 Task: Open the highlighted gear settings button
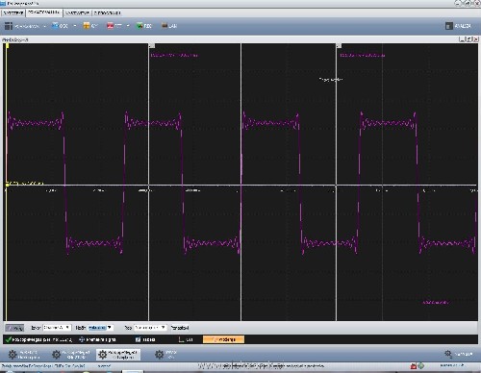pyautogui.click(x=118, y=355)
